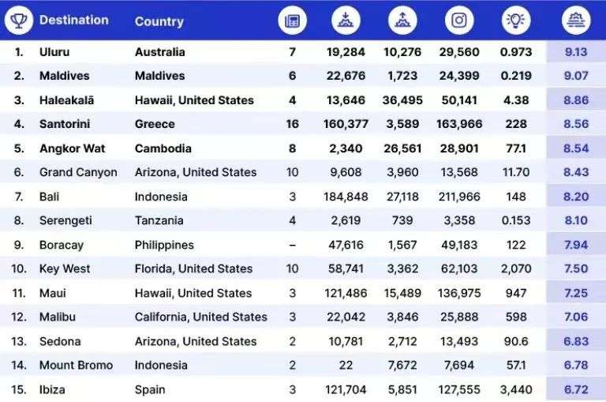Click the light bulb column icon
This screenshot has width=606, height=402.
(515, 21)
